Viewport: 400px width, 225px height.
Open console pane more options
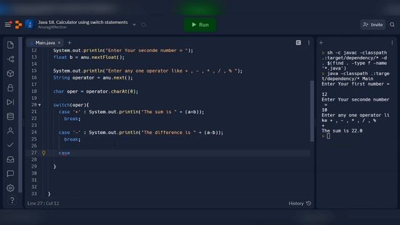(x=392, y=42)
